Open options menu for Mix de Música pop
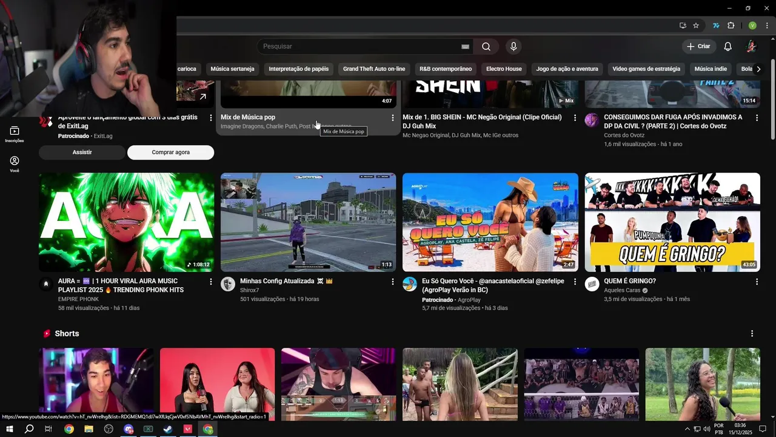 393,118
